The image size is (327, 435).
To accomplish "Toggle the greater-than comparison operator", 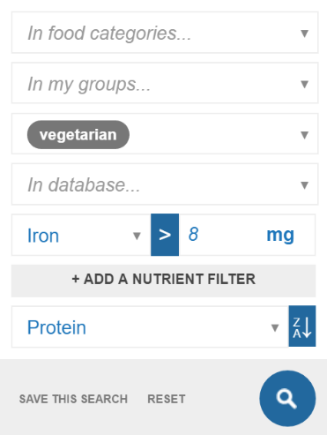I will (165, 235).
